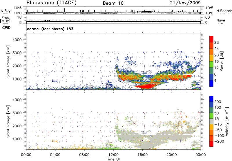Screen dimensions: 232x161
Task: Click the 'Velocity [m s⁻¹]' axis label
Action: tap(227, 121)
